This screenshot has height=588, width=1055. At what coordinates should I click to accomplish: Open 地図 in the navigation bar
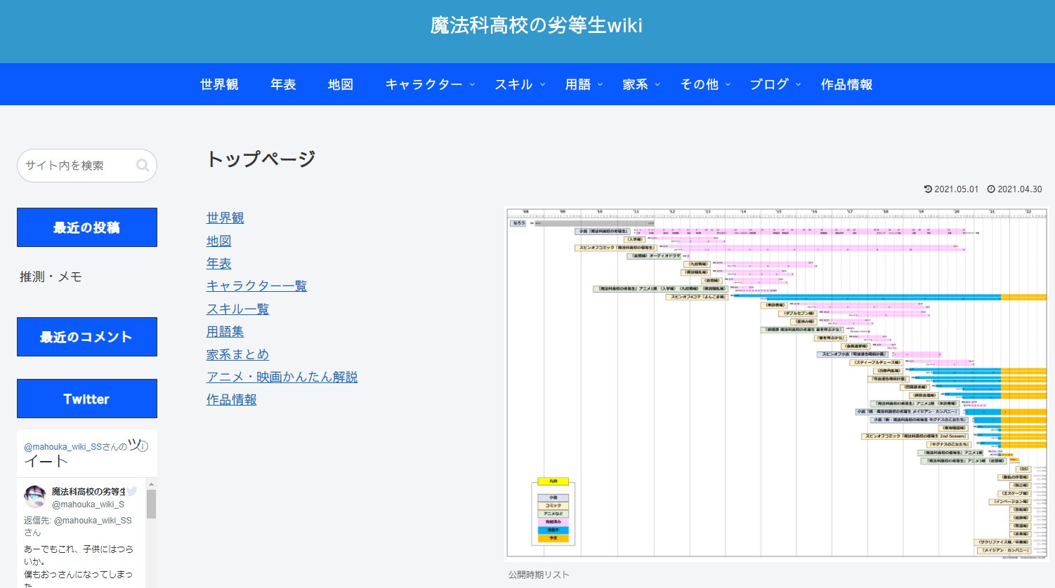point(341,84)
